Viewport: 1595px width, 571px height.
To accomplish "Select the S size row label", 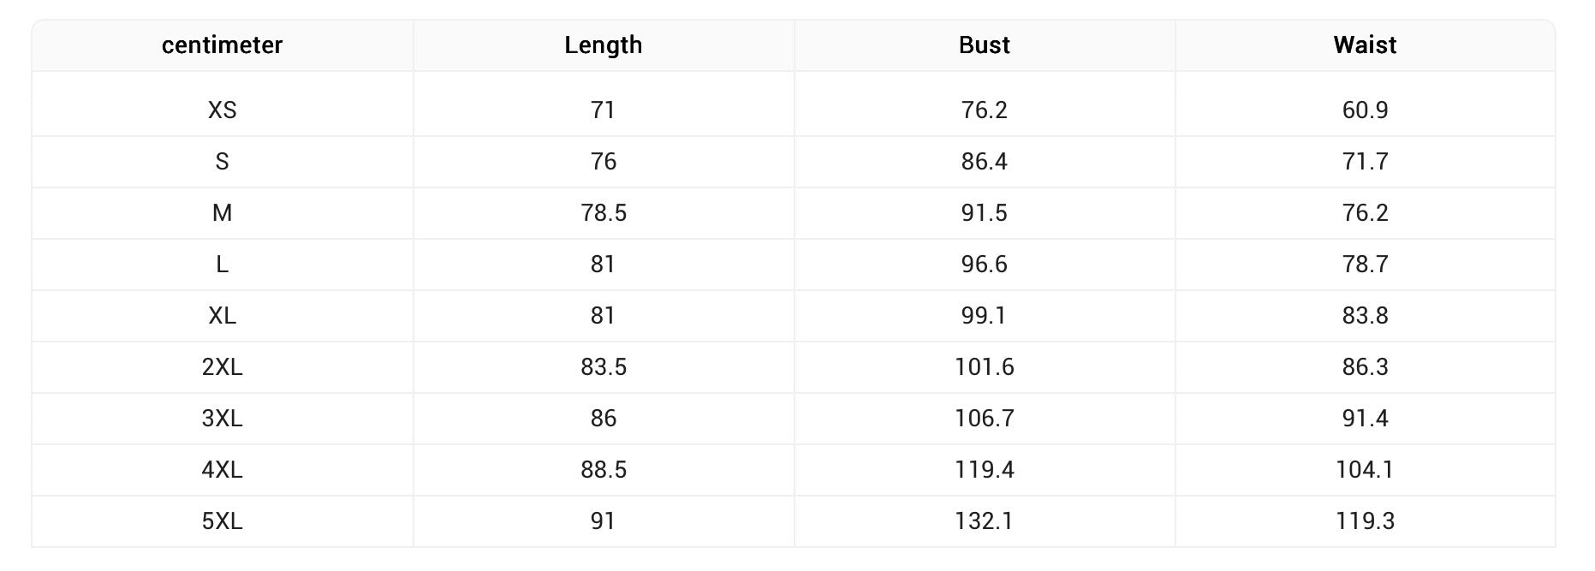I will click(x=222, y=162).
